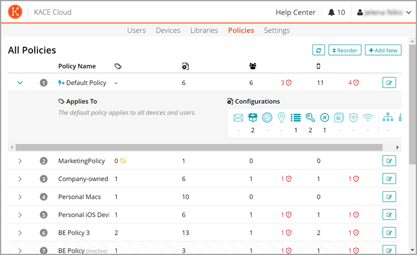
Task: Click the horizontal scrollbar right arrow
Action: click(397, 147)
